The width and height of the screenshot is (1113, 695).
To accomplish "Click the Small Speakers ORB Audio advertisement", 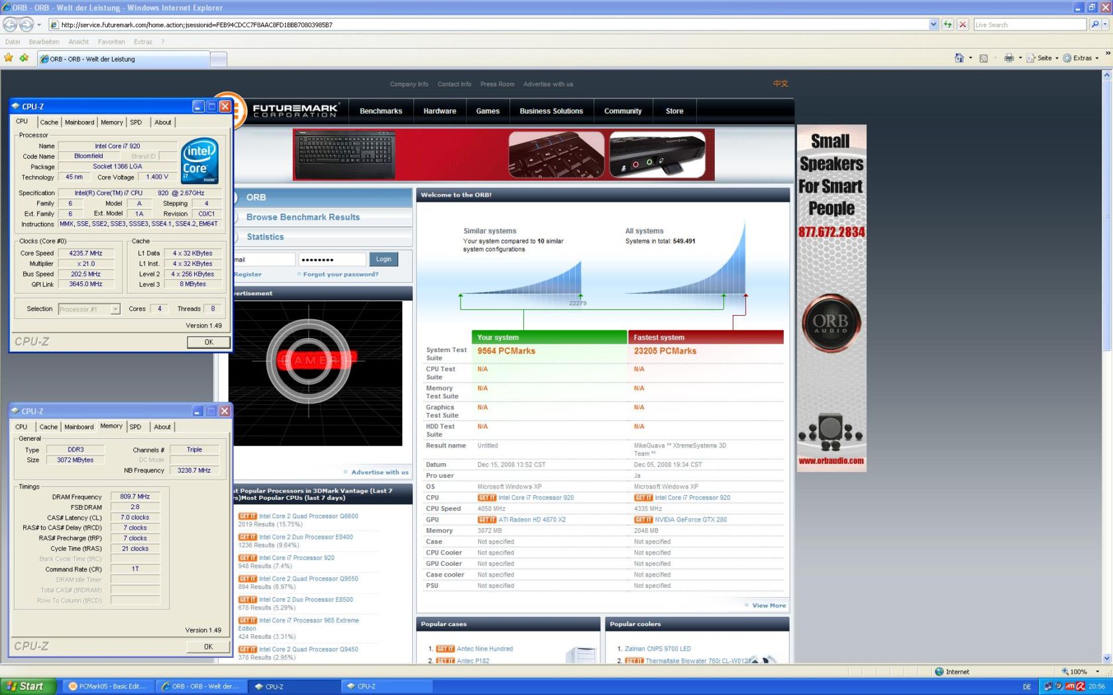I will click(x=831, y=299).
